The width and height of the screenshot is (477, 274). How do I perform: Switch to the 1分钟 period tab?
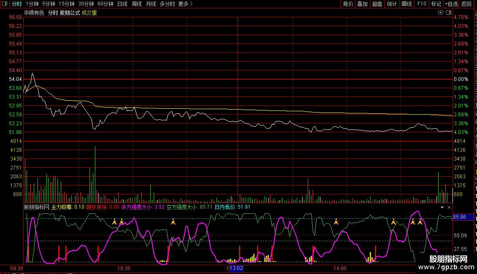[32, 4]
